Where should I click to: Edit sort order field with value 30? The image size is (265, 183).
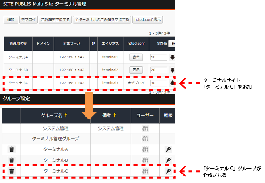click(x=159, y=83)
